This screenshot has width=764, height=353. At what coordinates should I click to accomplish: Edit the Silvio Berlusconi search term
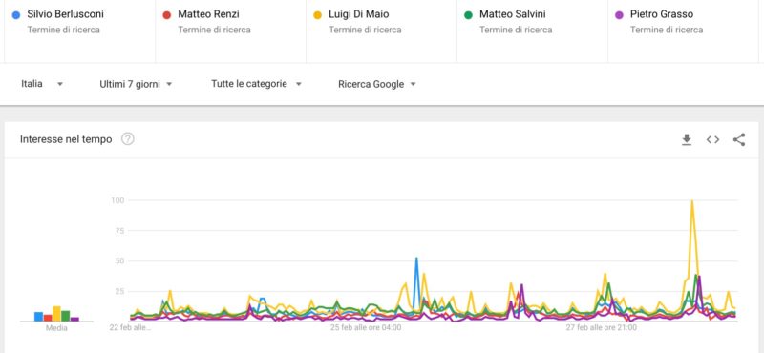coord(65,14)
